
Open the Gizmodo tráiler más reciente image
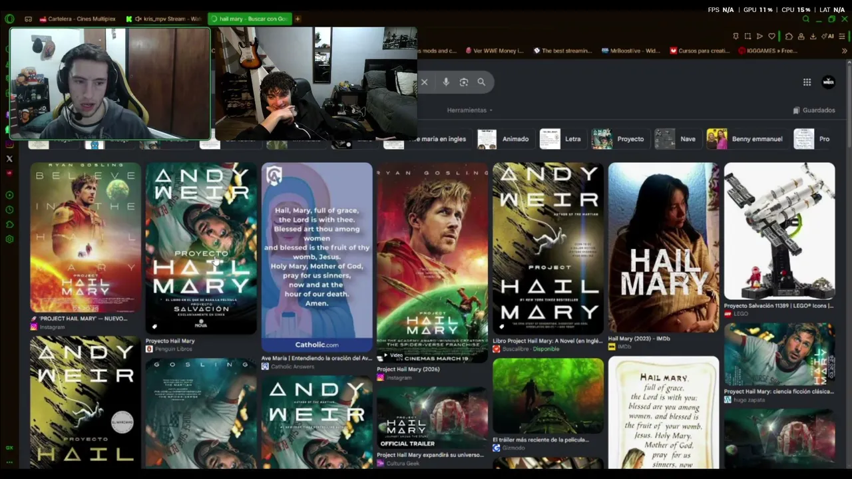click(548, 396)
